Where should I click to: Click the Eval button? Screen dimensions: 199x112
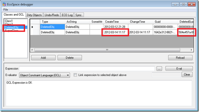(x=179, y=68)
